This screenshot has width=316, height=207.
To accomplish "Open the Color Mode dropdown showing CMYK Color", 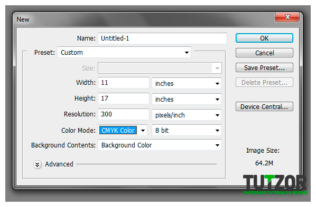I will [123, 131].
